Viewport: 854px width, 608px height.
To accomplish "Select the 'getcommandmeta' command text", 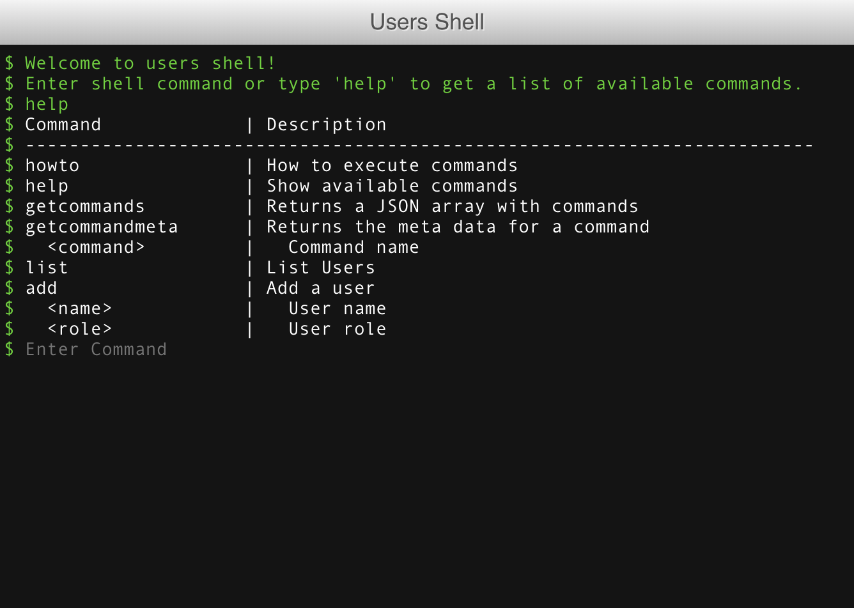I will (102, 227).
